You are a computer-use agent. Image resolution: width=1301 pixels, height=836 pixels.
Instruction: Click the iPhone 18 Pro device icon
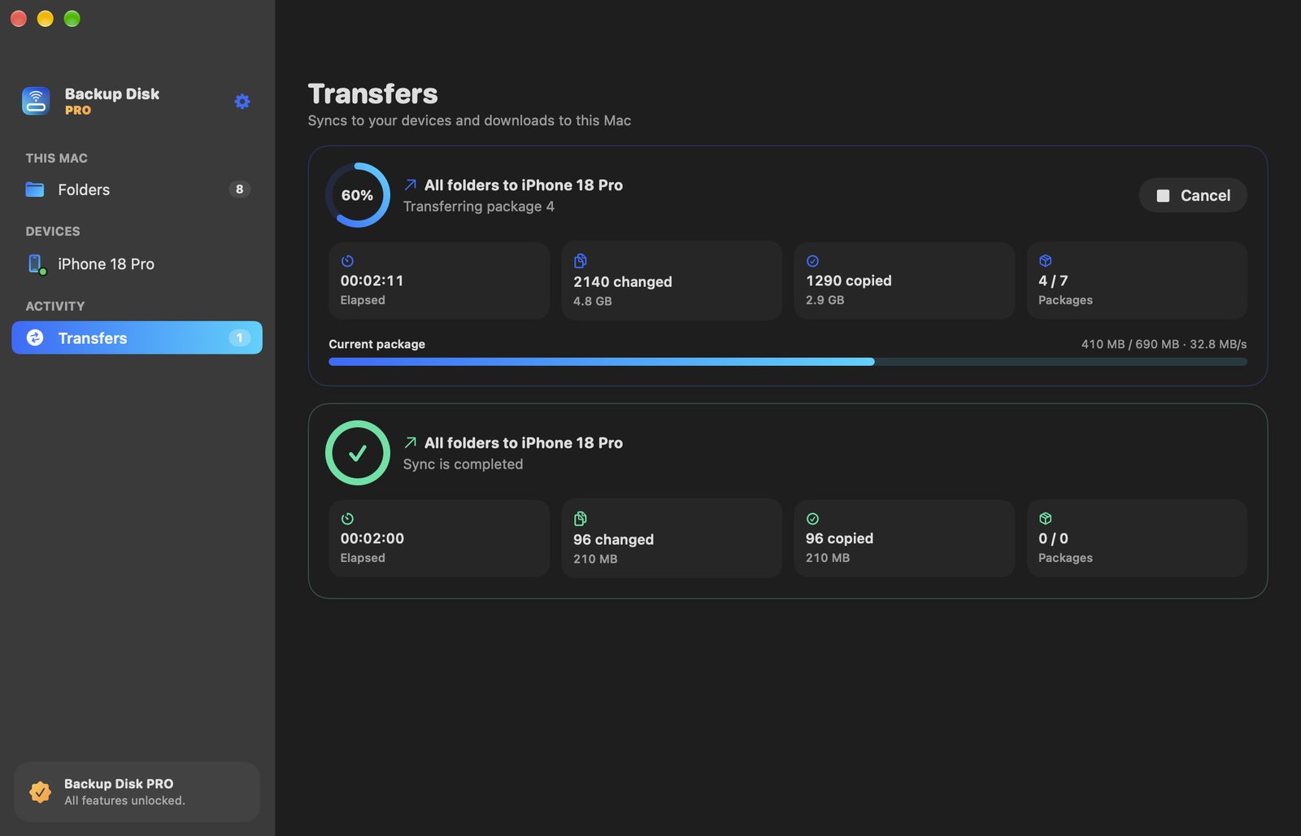coord(37,264)
